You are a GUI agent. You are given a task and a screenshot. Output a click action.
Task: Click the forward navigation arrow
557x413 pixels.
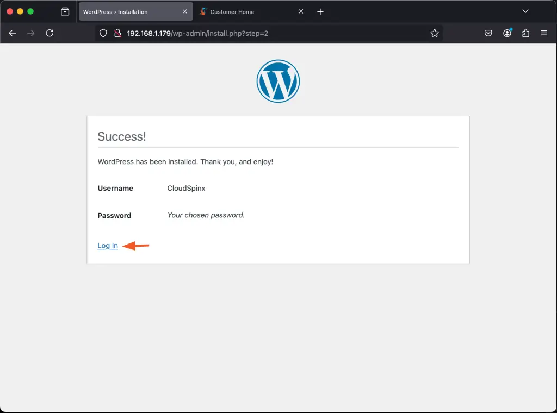(x=31, y=33)
